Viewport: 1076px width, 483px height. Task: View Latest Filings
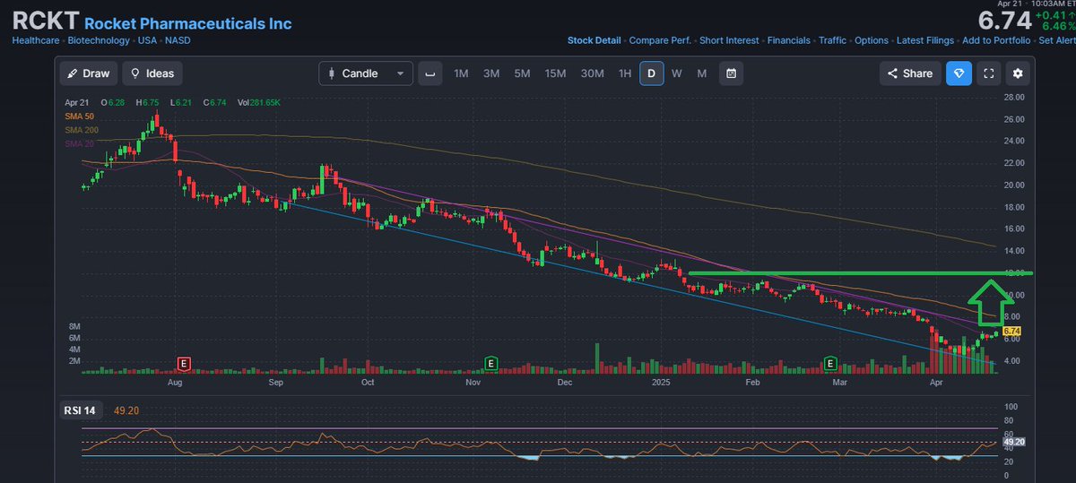point(924,40)
